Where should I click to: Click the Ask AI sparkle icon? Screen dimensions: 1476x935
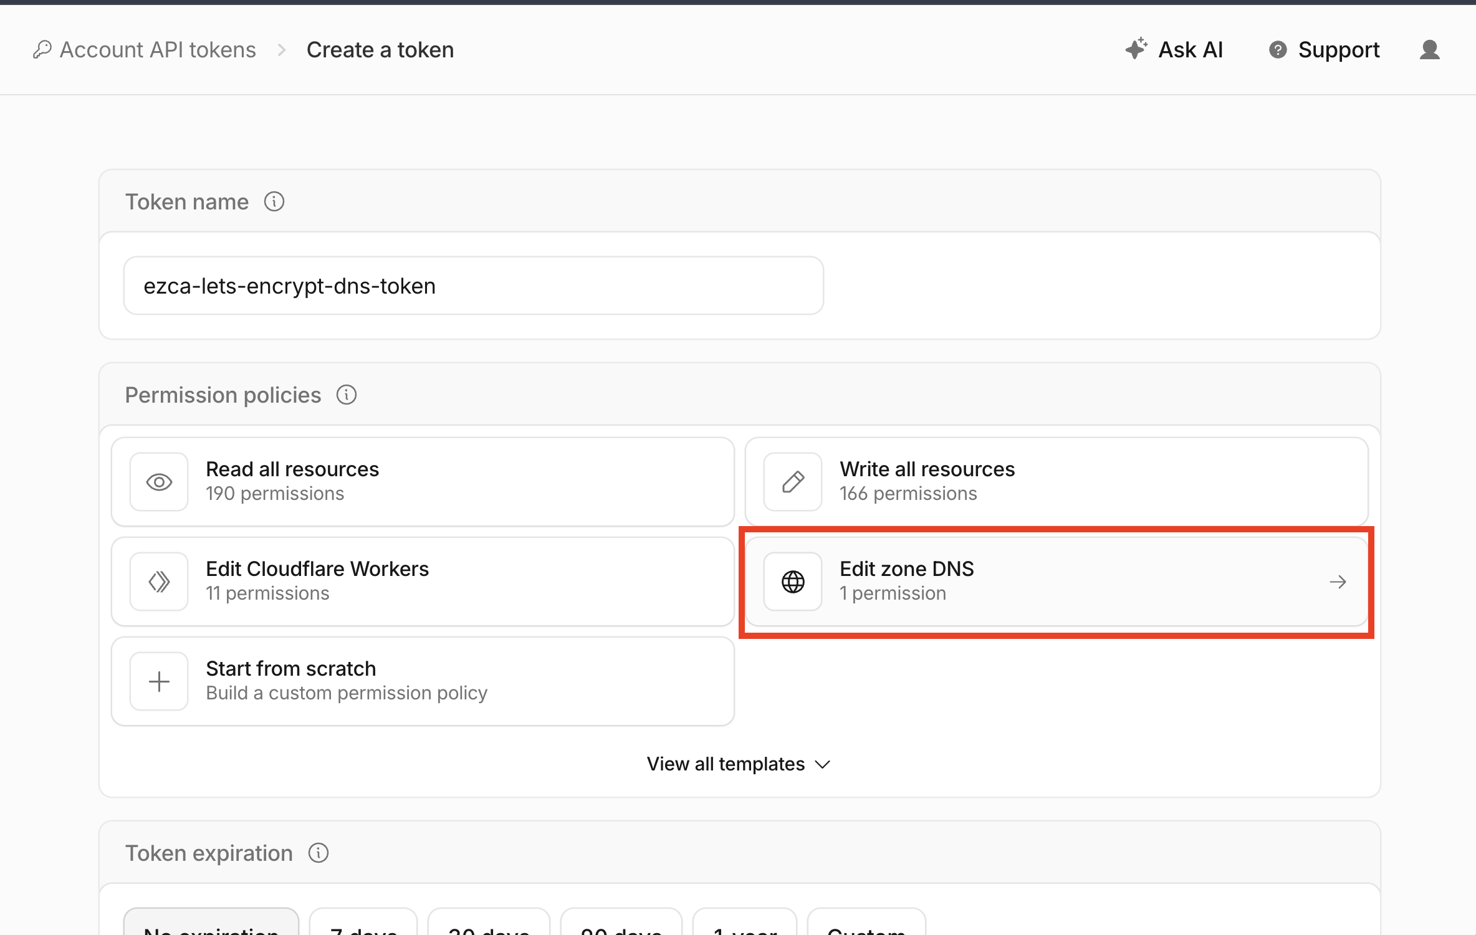[1136, 49]
